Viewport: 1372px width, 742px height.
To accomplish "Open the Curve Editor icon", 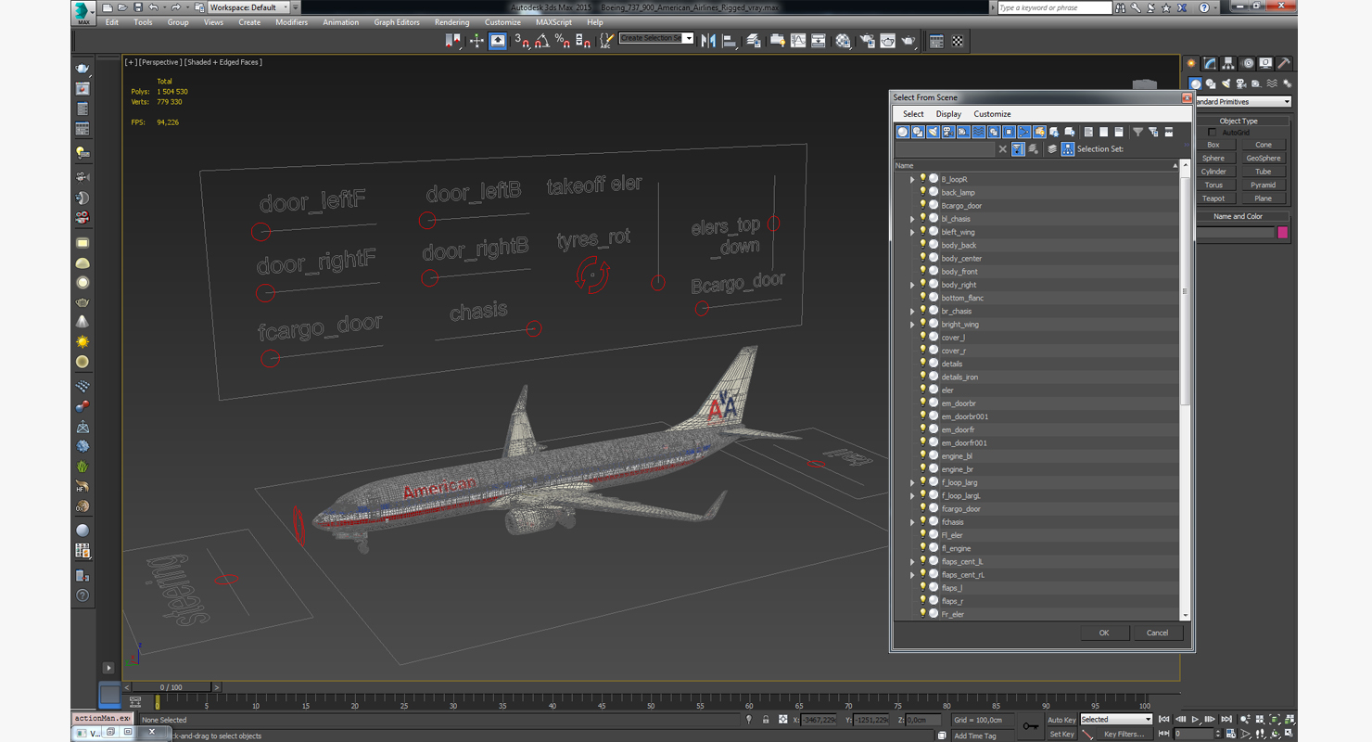I will coord(797,41).
